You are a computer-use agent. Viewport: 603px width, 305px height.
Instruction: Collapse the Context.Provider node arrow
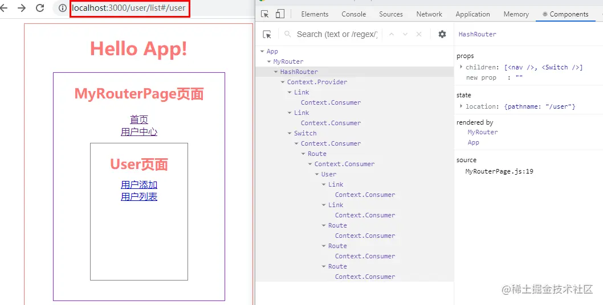283,82
